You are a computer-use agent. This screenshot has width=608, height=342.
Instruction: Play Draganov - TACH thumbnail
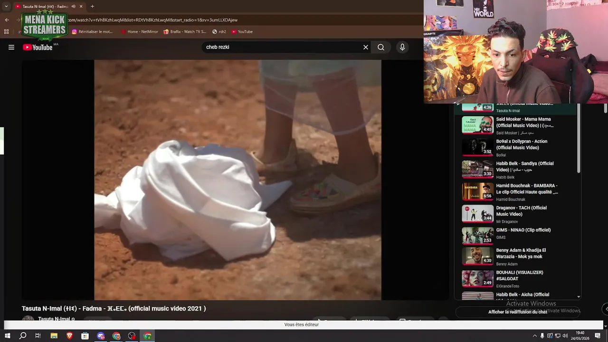pos(478,214)
